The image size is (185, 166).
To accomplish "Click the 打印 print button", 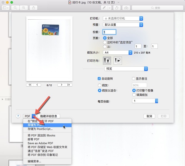I will click(164, 116).
